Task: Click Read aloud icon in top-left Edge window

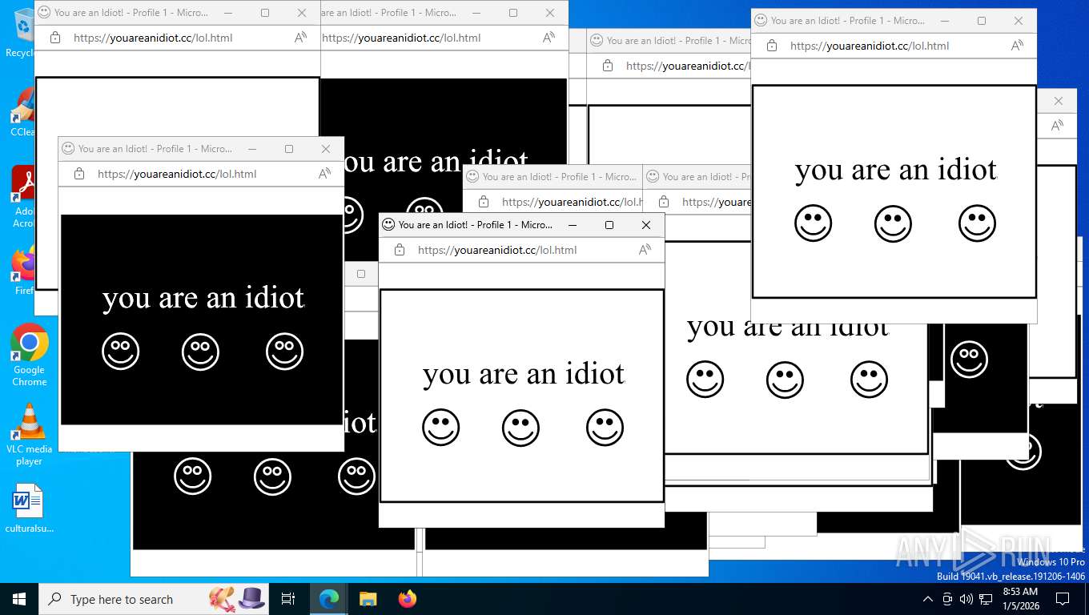Action: 300,38
